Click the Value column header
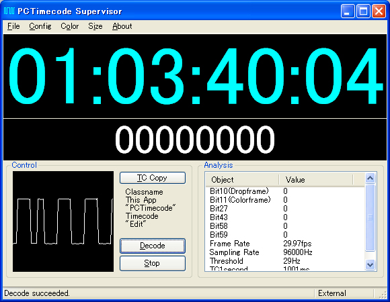Viewport: 390px width, 302px height. [x=316, y=180]
